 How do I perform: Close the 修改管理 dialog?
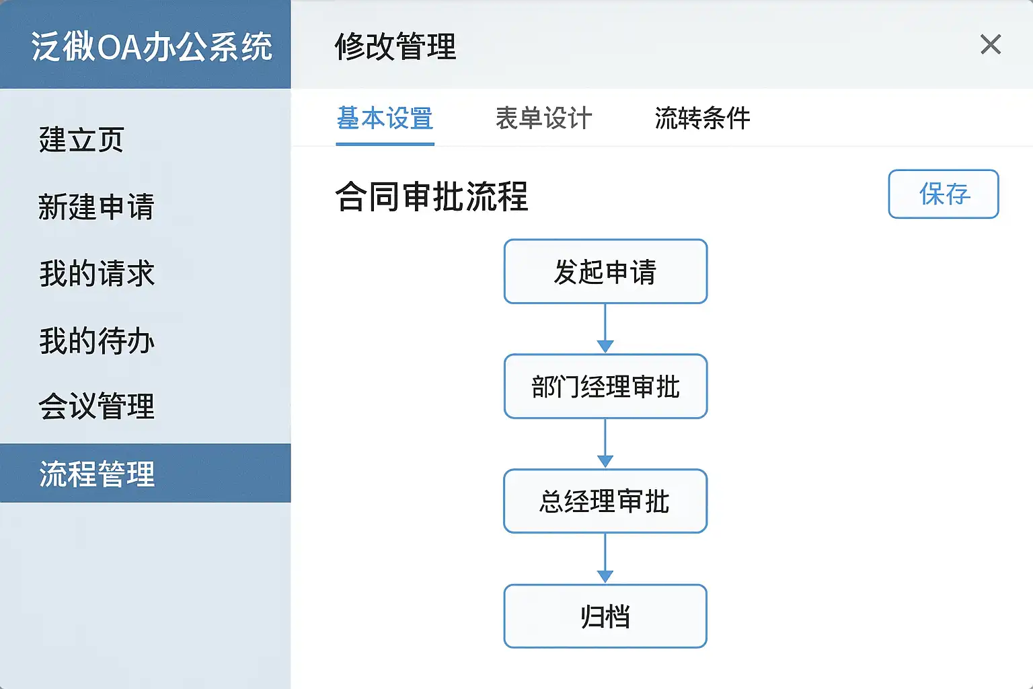(x=990, y=45)
